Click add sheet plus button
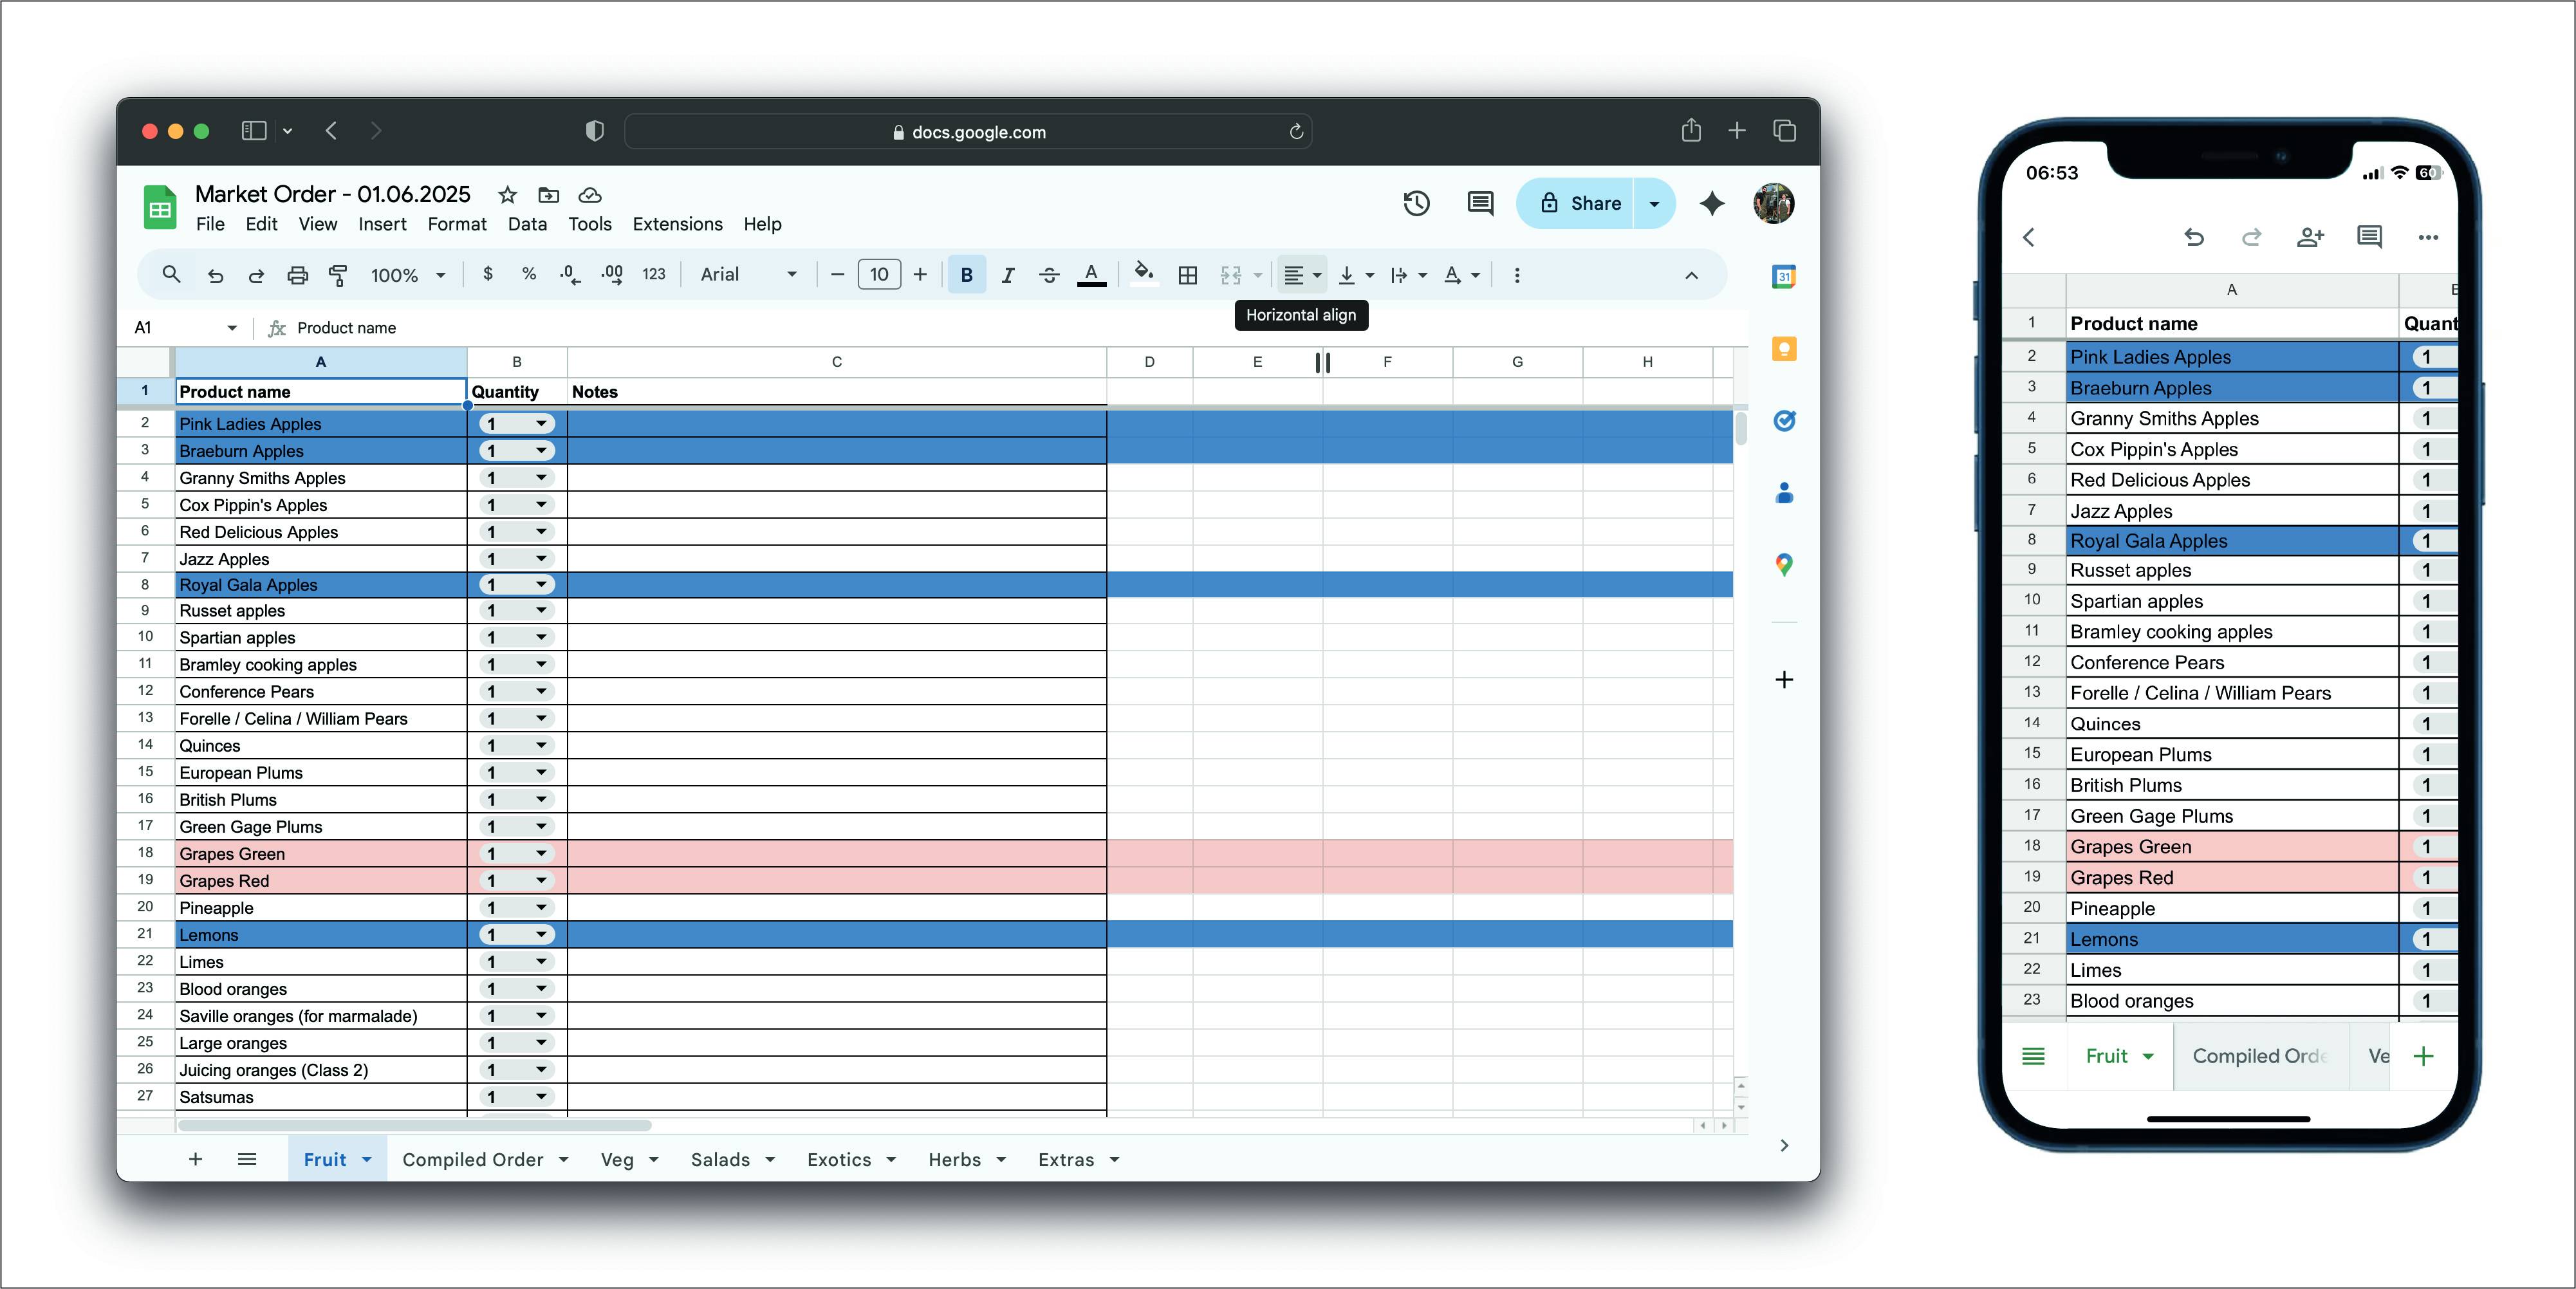The image size is (2576, 1289). 196,1159
